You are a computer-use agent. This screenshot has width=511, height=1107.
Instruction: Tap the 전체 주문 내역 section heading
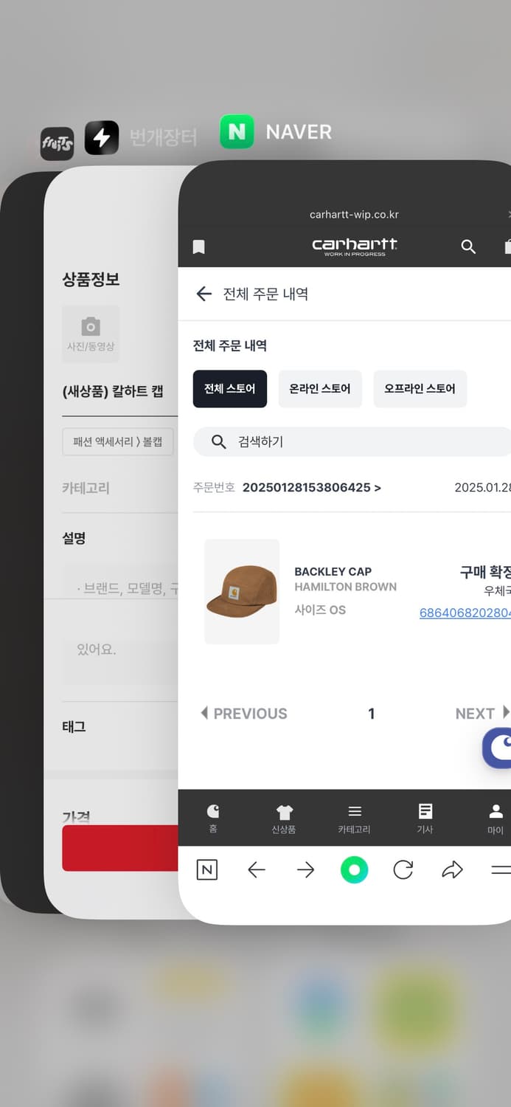pyautogui.click(x=230, y=345)
